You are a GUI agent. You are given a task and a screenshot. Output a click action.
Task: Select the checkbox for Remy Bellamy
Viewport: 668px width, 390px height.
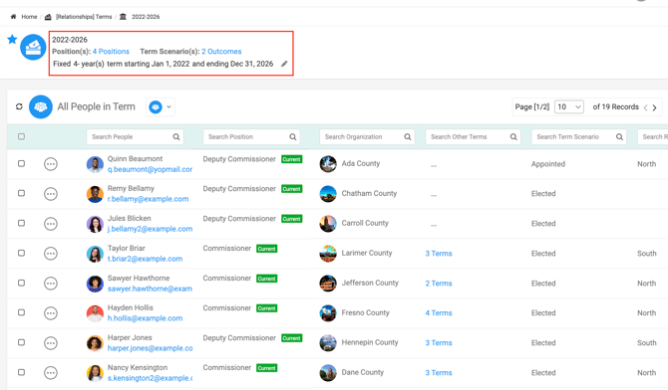(21, 193)
